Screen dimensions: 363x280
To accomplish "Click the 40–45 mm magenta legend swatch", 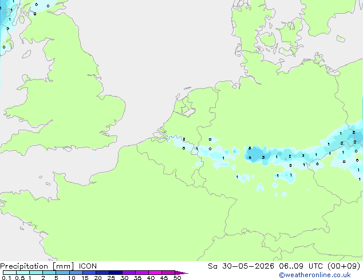I will tap(155, 273).
